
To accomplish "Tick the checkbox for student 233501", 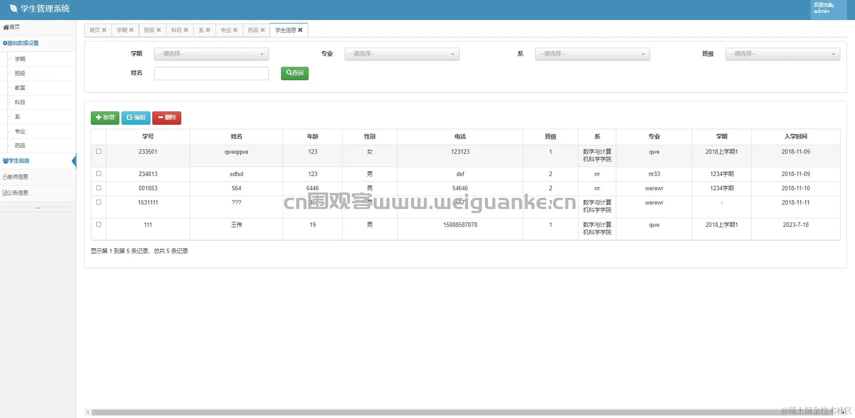I will (x=98, y=152).
